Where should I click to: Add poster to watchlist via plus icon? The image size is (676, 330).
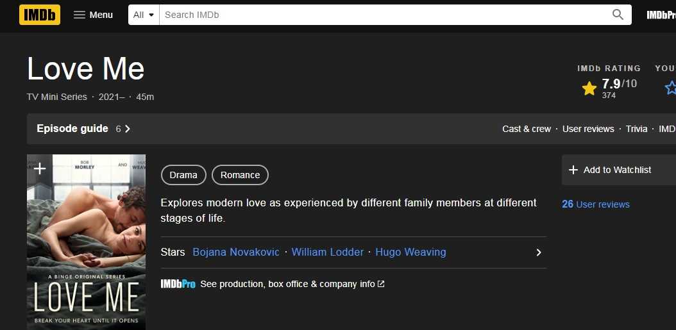click(x=40, y=169)
